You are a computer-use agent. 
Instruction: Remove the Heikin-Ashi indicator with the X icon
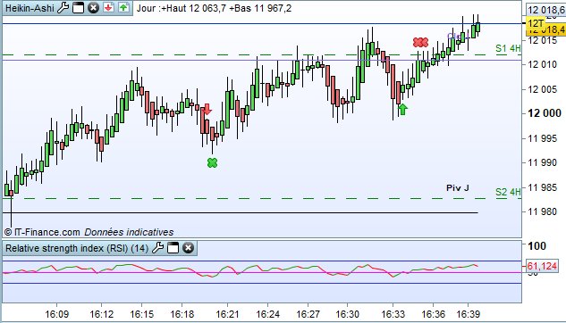click(94, 7)
